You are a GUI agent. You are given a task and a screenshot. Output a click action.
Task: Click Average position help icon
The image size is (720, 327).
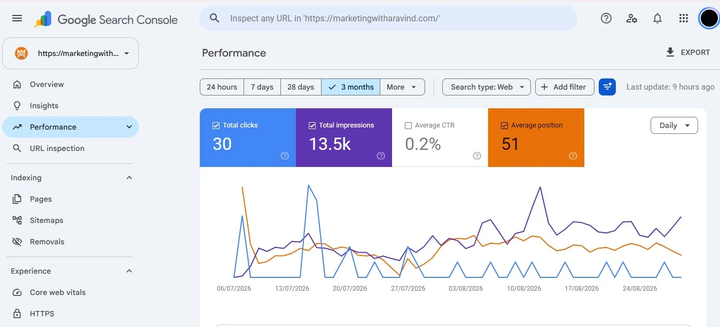coord(573,156)
